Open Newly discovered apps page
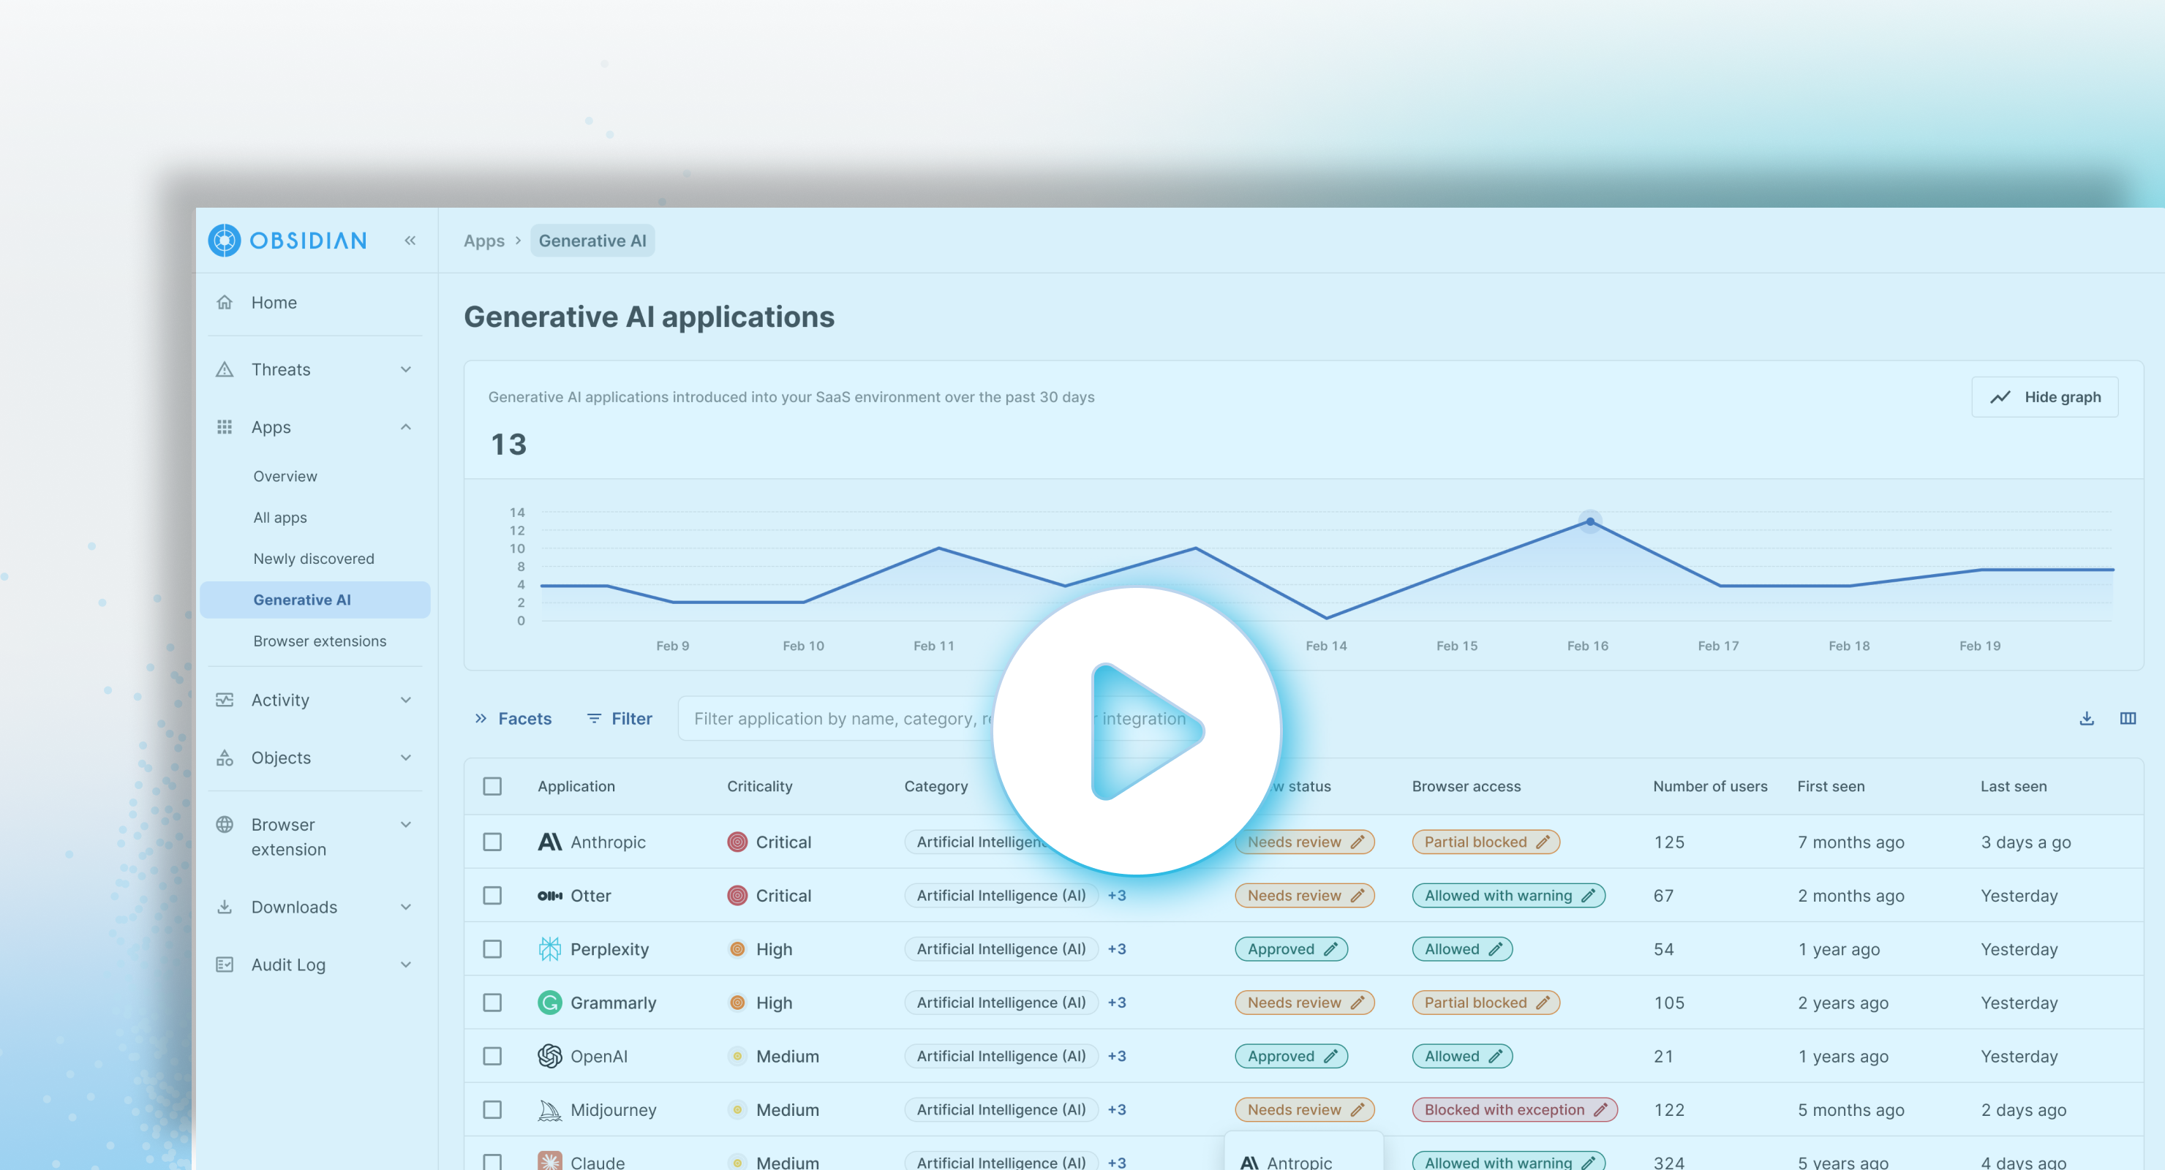The image size is (2165, 1170). point(314,559)
